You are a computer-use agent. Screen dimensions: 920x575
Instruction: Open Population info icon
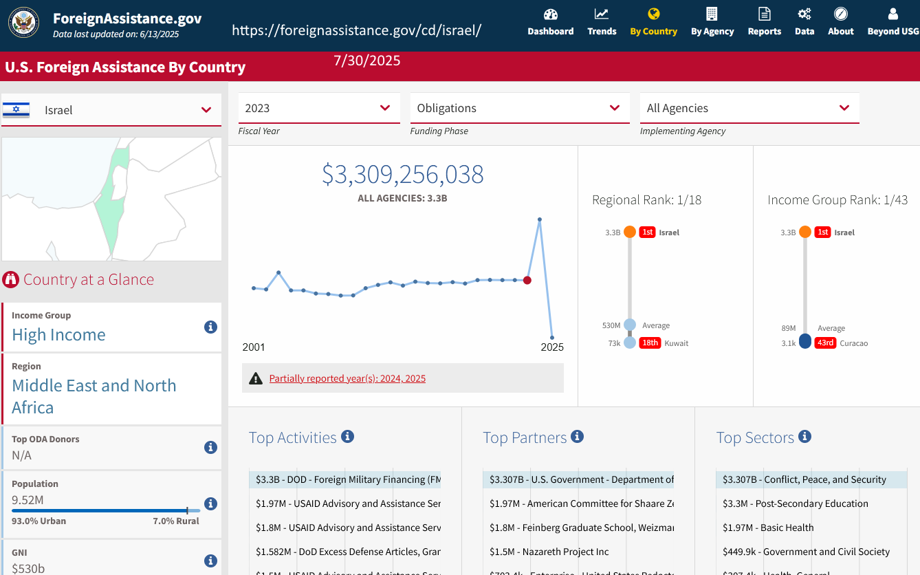pos(211,503)
